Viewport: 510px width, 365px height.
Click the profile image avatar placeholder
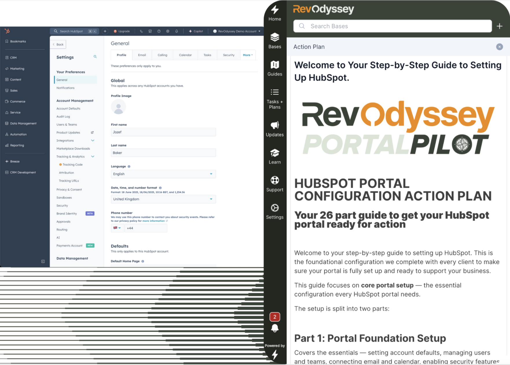pyautogui.click(x=118, y=107)
